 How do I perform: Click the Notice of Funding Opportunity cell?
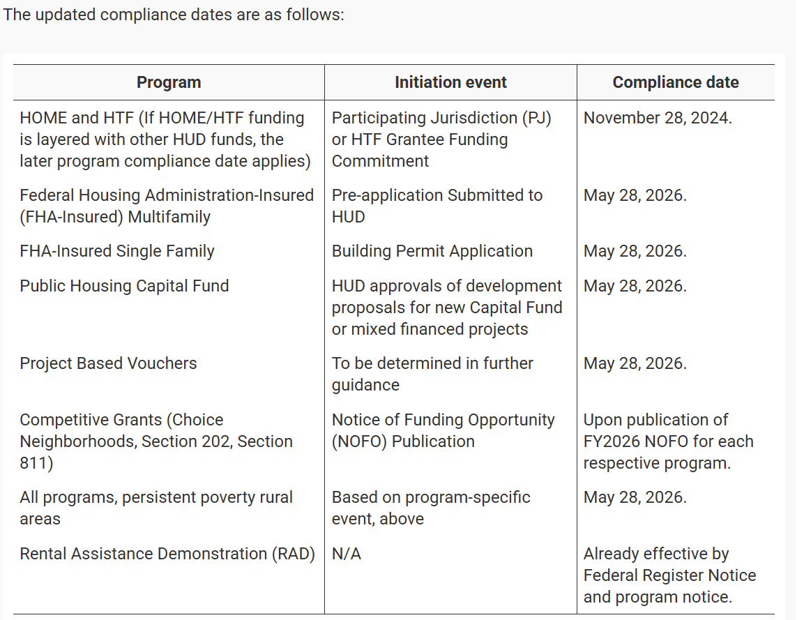click(443, 430)
